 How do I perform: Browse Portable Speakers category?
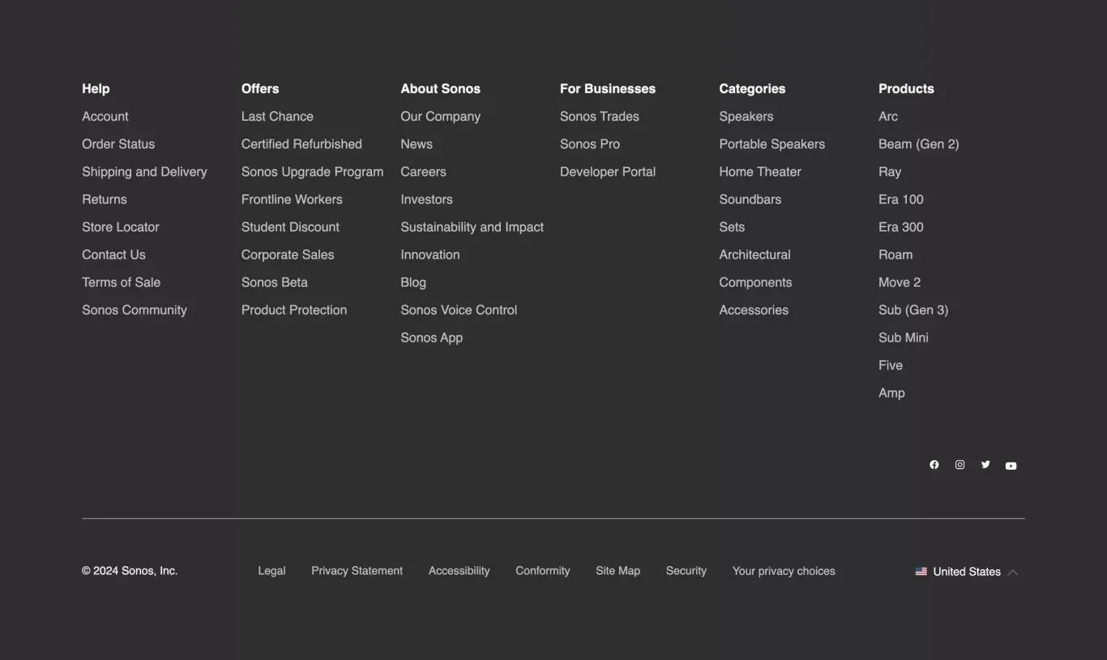click(x=772, y=144)
